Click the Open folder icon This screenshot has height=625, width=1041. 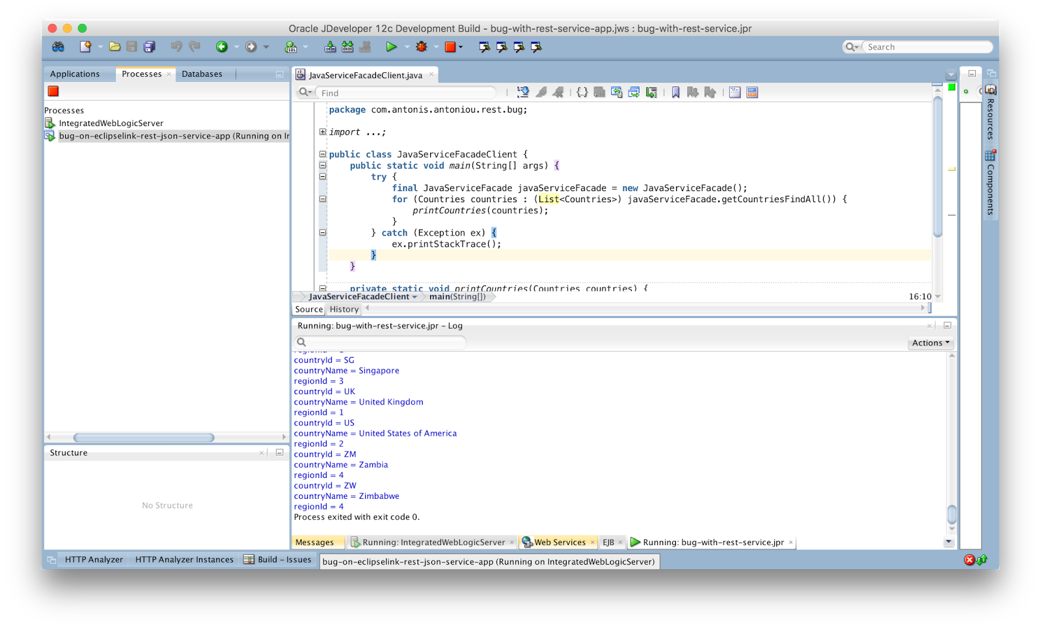pos(115,47)
